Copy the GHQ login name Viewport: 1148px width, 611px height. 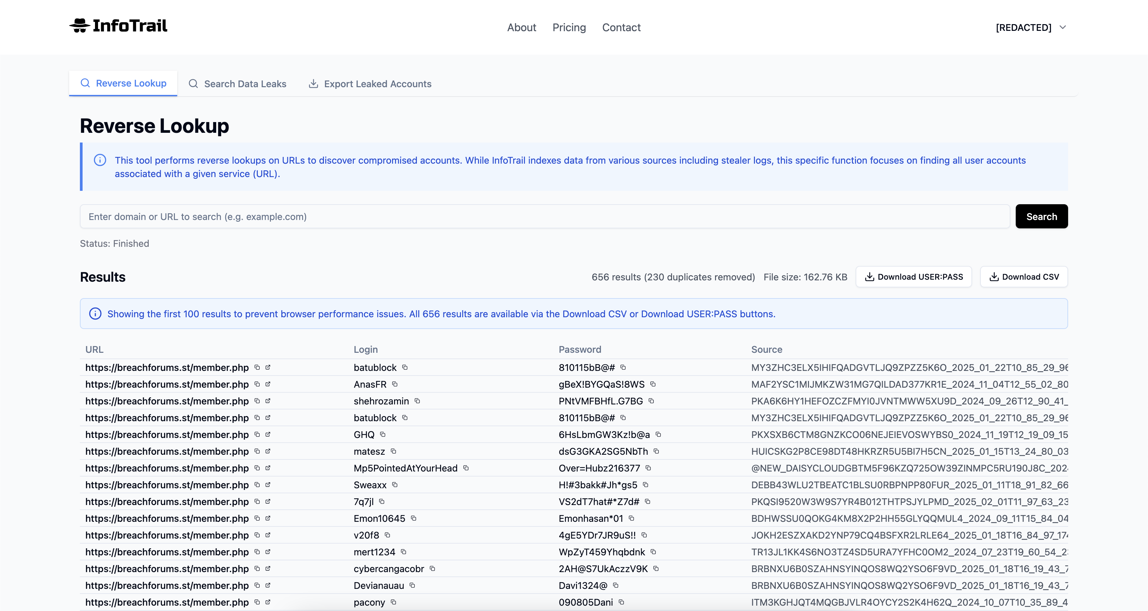click(383, 435)
